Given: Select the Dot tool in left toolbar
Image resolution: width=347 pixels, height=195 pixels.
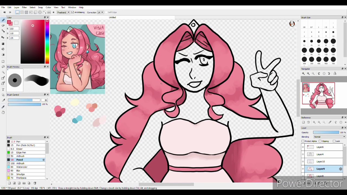Looking at the screenshot, I should pyautogui.click(x=3, y=31).
